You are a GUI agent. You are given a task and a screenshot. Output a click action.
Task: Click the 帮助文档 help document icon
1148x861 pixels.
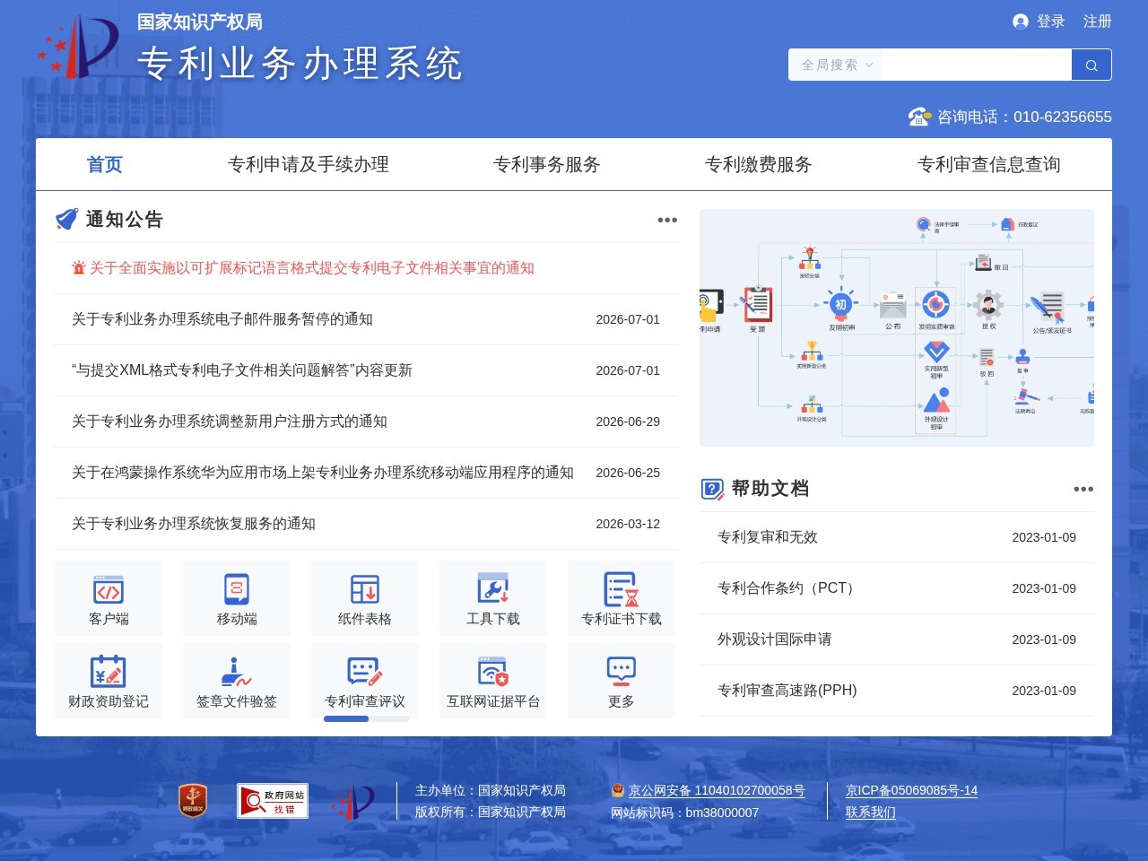(x=712, y=489)
